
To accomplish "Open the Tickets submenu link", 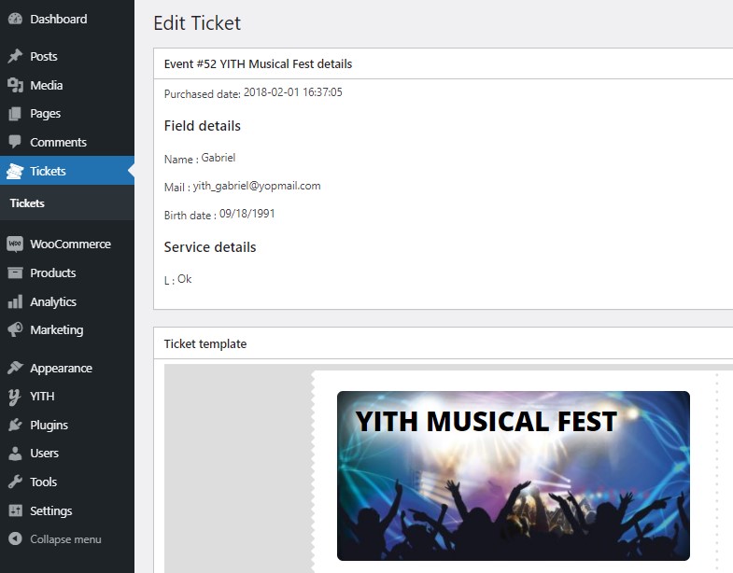I will pos(27,203).
